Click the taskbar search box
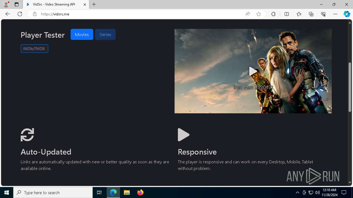Viewport: 353px width, 198px height. [53, 193]
